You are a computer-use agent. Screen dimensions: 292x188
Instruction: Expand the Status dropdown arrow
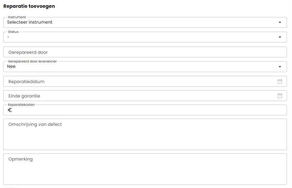tap(280, 37)
